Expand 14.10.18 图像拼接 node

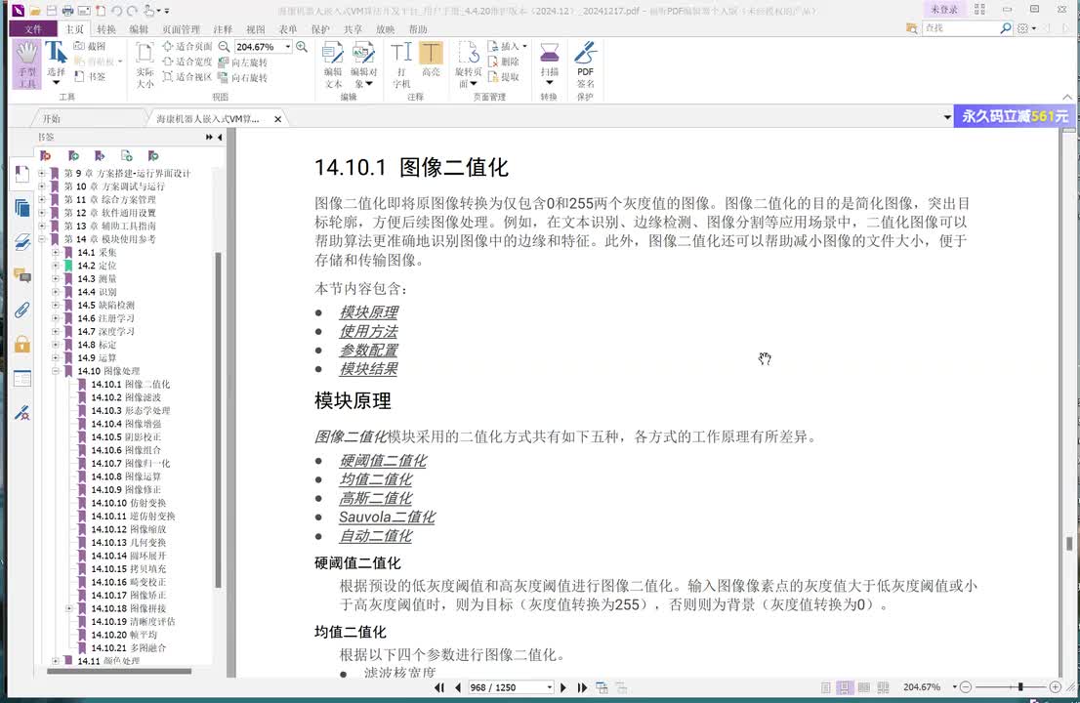click(69, 608)
